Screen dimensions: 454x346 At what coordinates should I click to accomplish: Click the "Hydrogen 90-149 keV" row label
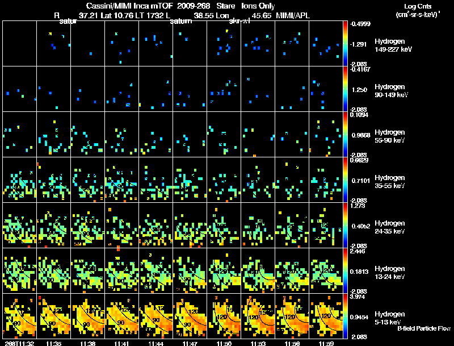(x=392, y=91)
